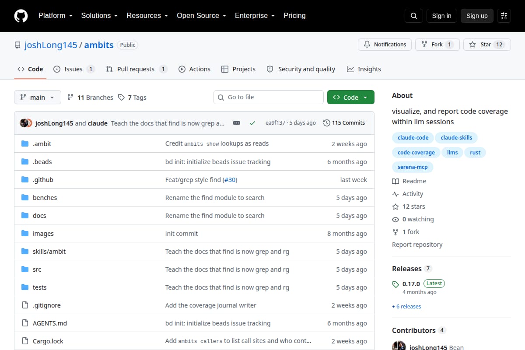
Task: Open the images folder icon
Action: [x=25, y=234]
